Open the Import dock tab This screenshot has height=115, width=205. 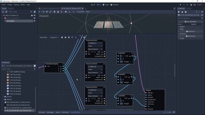click(11, 9)
